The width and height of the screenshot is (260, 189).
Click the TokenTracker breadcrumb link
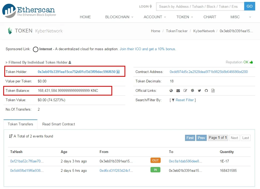tap(177, 31)
